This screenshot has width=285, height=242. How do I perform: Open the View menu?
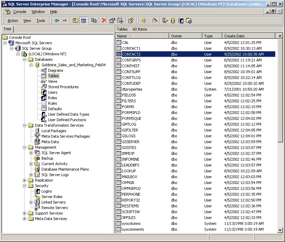pos(27,21)
